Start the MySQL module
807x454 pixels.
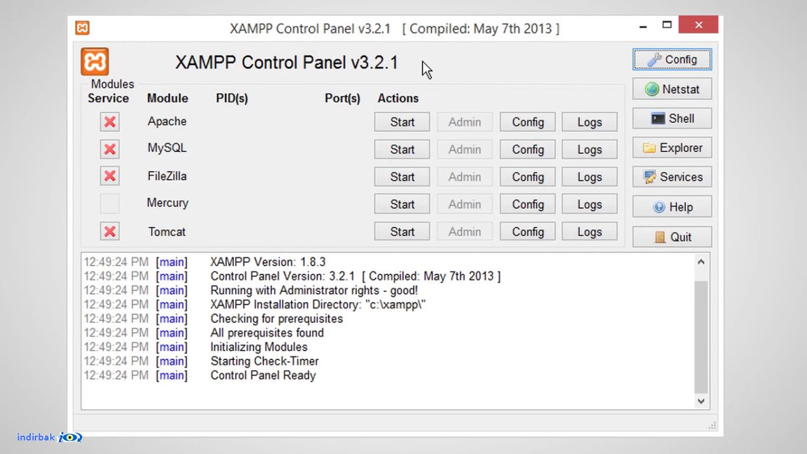coord(402,150)
